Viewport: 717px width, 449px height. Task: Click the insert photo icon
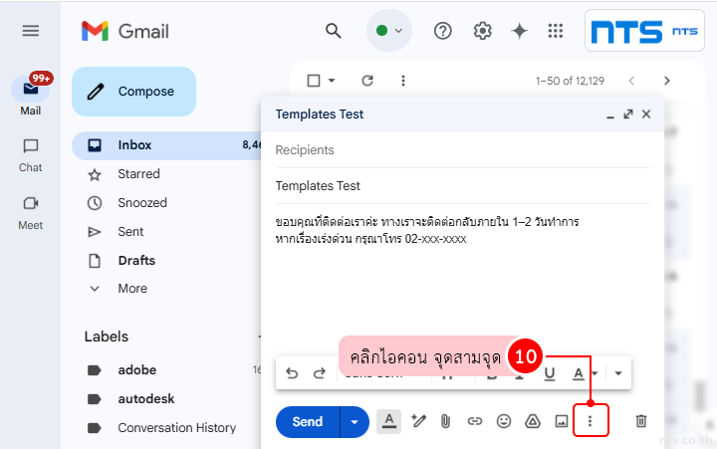click(x=562, y=421)
